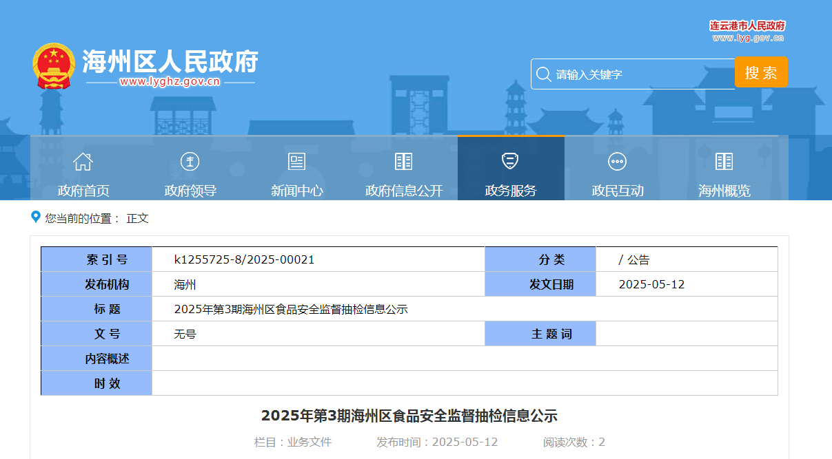The width and height of the screenshot is (832, 459).
Task: Click the 海州区人民政府 site title
Action: pos(170,61)
